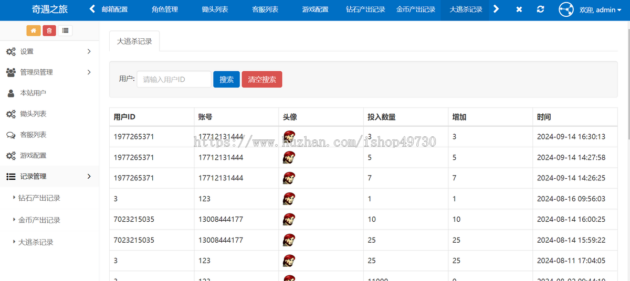Viewport: 630px width, 281px height.
Task: Click the X icon to close tabs
Action: 519,9
